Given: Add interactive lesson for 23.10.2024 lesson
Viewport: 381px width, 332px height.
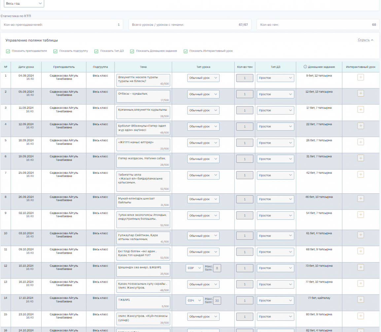Looking at the screenshot, I should coord(361,316).
